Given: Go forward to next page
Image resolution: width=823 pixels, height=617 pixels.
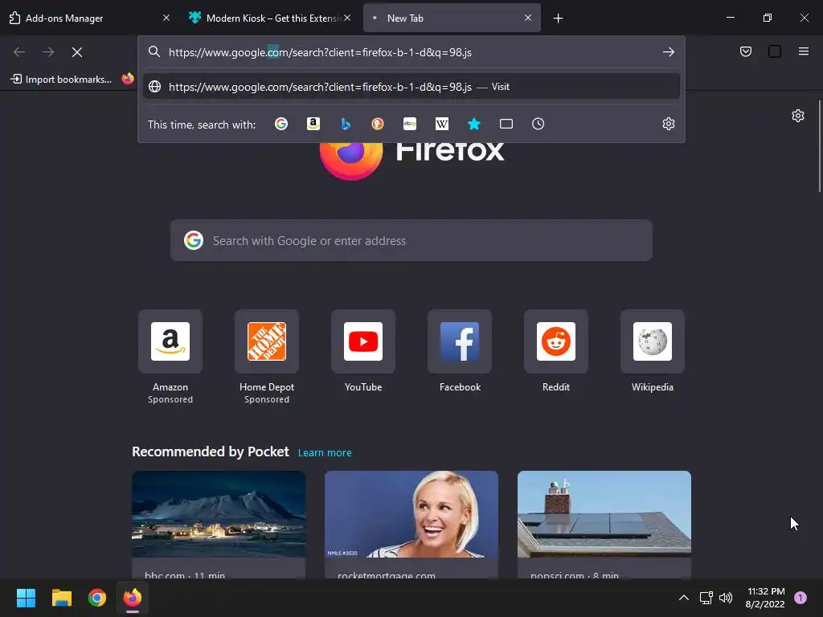Looking at the screenshot, I should tap(48, 52).
